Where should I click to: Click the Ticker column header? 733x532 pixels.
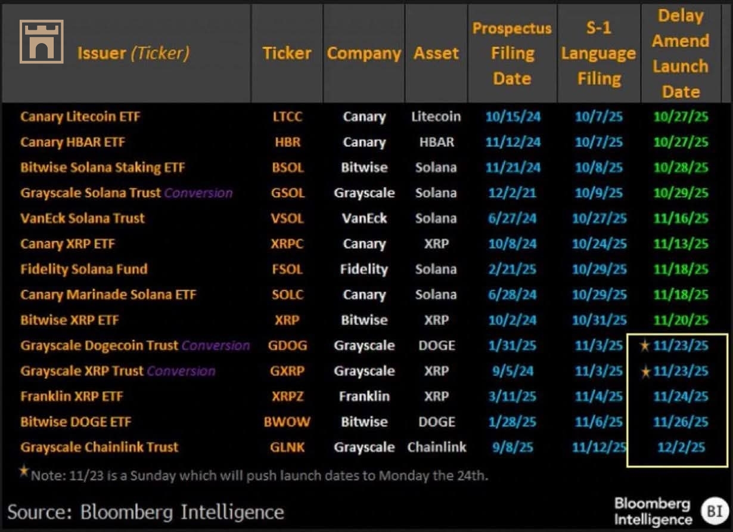click(287, 53)
